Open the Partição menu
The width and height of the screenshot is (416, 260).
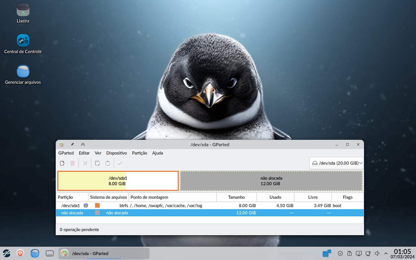(x=140, y=153)
